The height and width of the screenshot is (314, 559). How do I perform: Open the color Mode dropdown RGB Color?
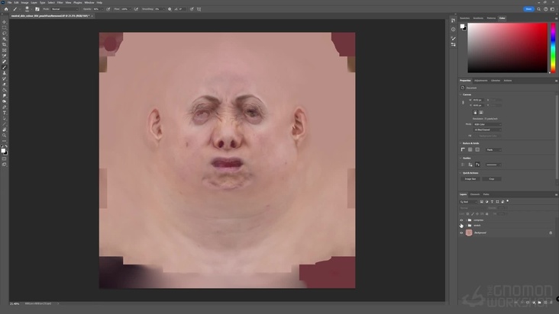click(487, 124)
